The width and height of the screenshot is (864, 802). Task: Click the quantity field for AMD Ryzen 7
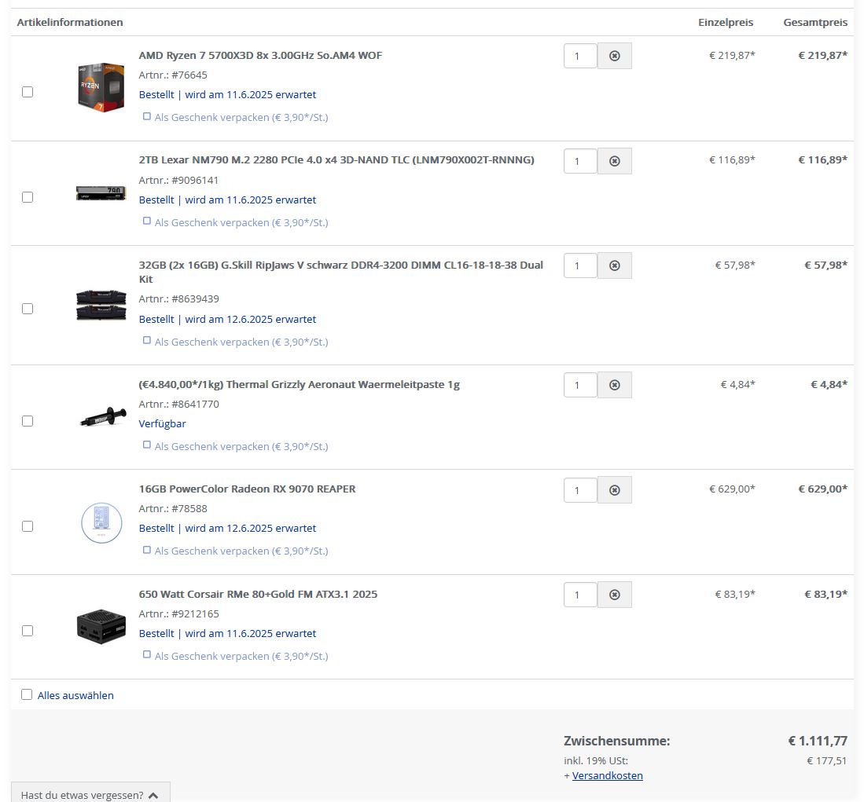pos(580,56)
